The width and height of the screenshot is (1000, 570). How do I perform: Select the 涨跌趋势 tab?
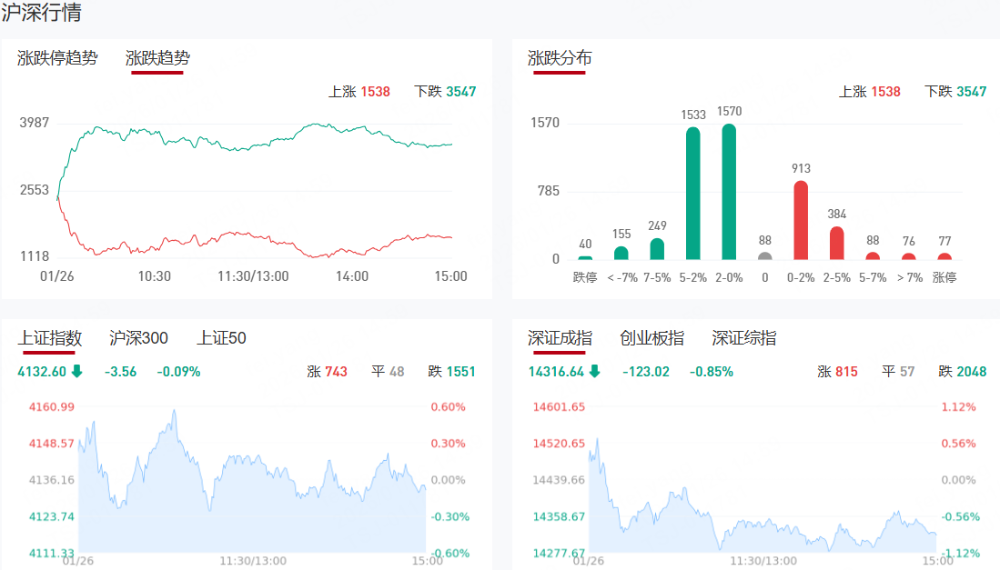[x=157, y=58]
